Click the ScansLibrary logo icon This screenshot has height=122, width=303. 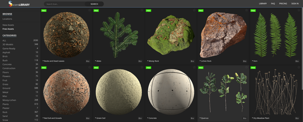tap(10, 4)
